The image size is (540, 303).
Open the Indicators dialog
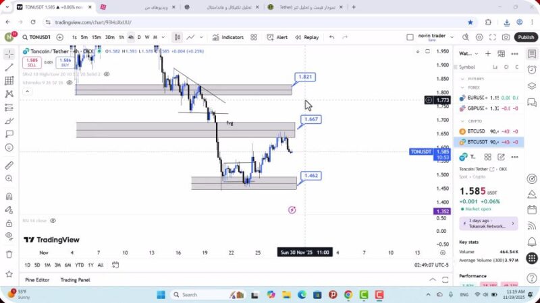pos(228,38)
